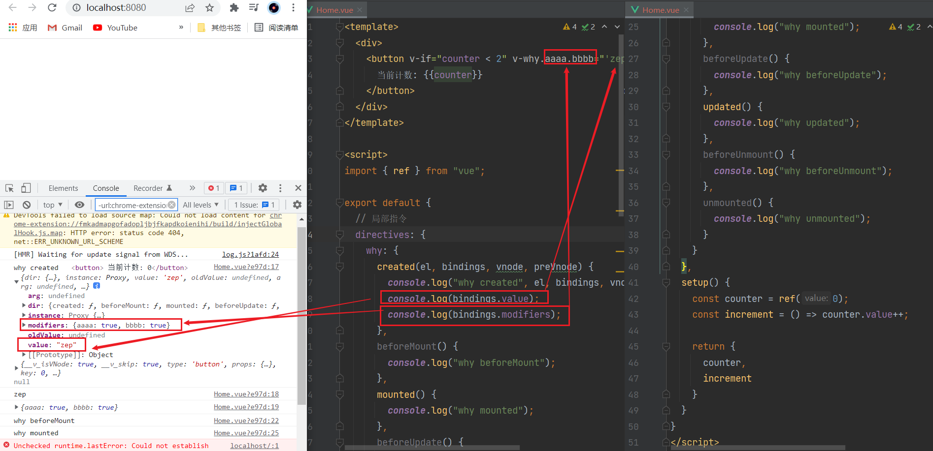Go to next highlighted error in left editor
Screen dimensions: 933x451
617,27
